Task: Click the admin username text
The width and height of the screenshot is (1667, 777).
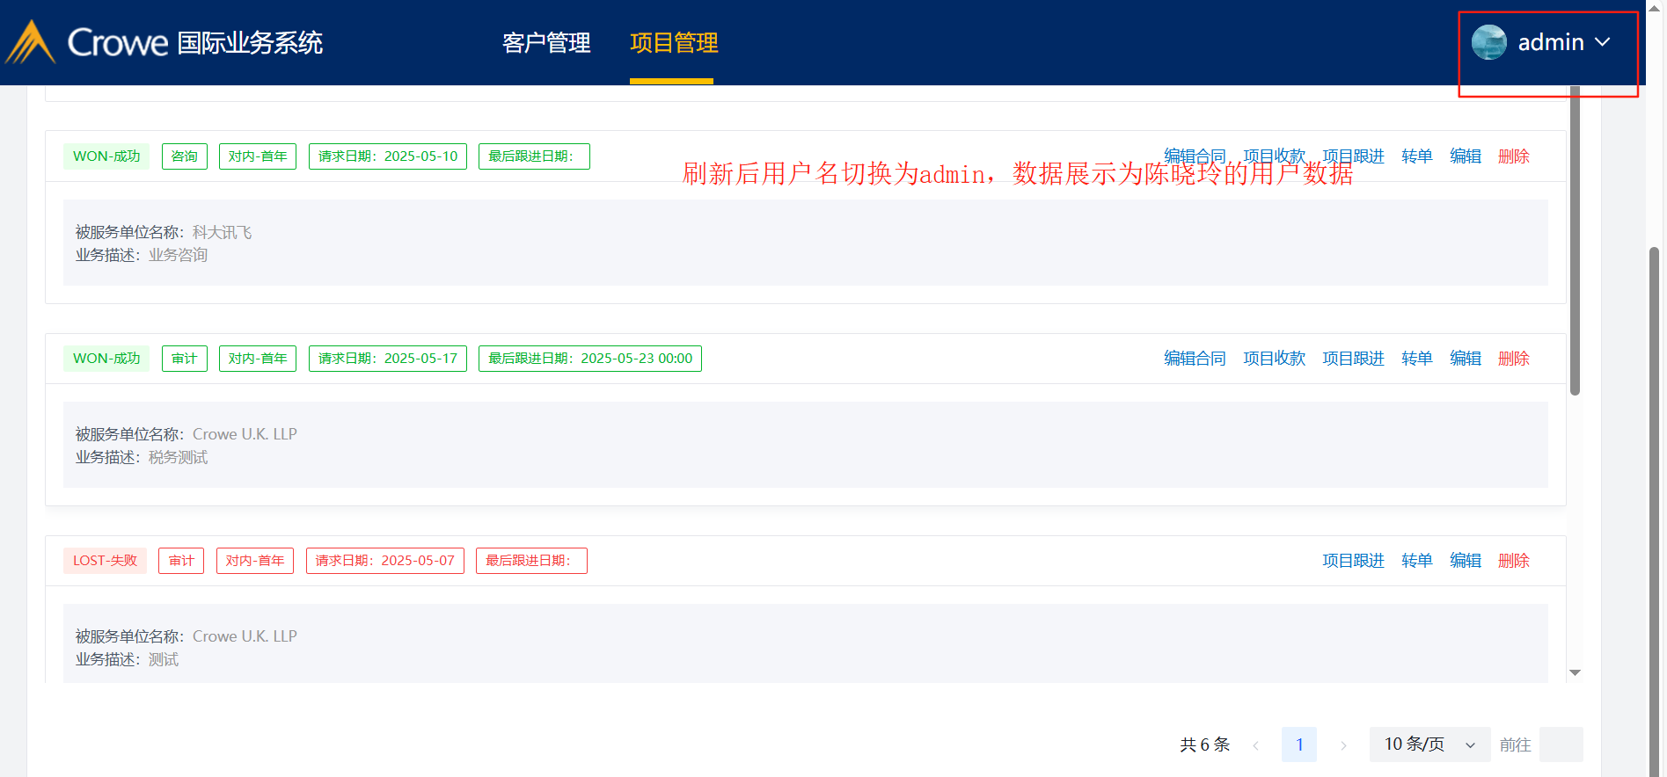Action: 1551,42
